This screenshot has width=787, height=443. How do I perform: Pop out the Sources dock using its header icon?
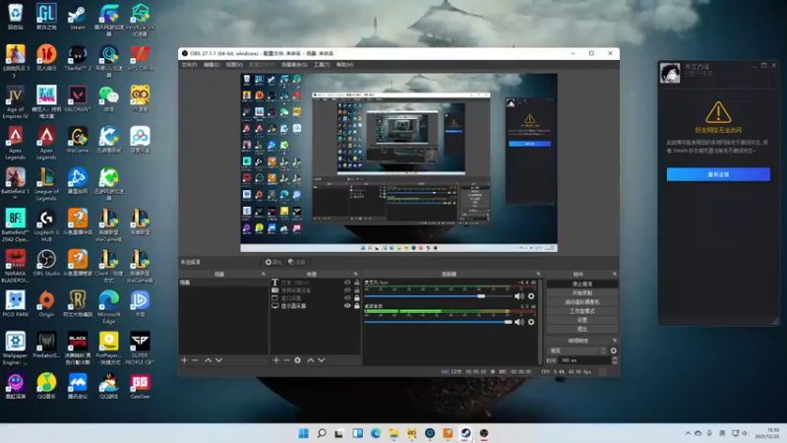[356, 274]
